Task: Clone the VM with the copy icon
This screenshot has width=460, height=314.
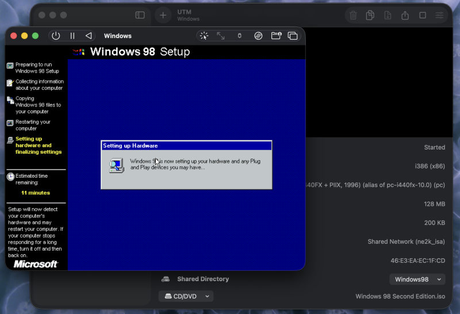Action: click(x=370, y=16)
